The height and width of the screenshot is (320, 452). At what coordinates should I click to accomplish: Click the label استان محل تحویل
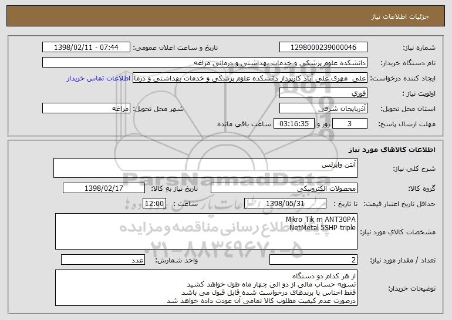point(408,109)
